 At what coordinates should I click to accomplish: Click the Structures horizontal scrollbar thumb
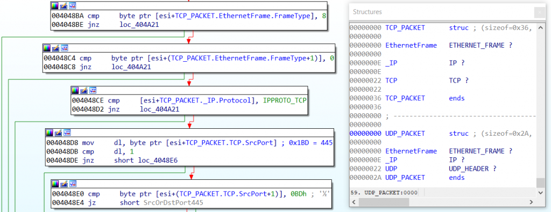coord(384,202)
